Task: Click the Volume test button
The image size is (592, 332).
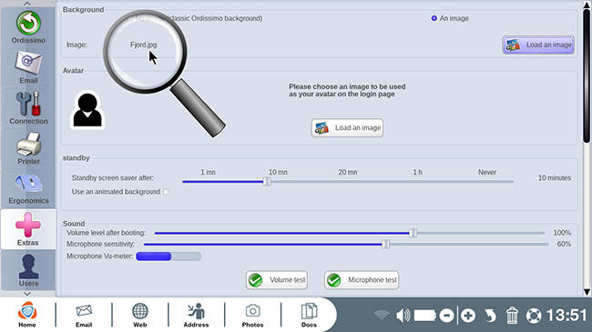Action: pos(277,280)
